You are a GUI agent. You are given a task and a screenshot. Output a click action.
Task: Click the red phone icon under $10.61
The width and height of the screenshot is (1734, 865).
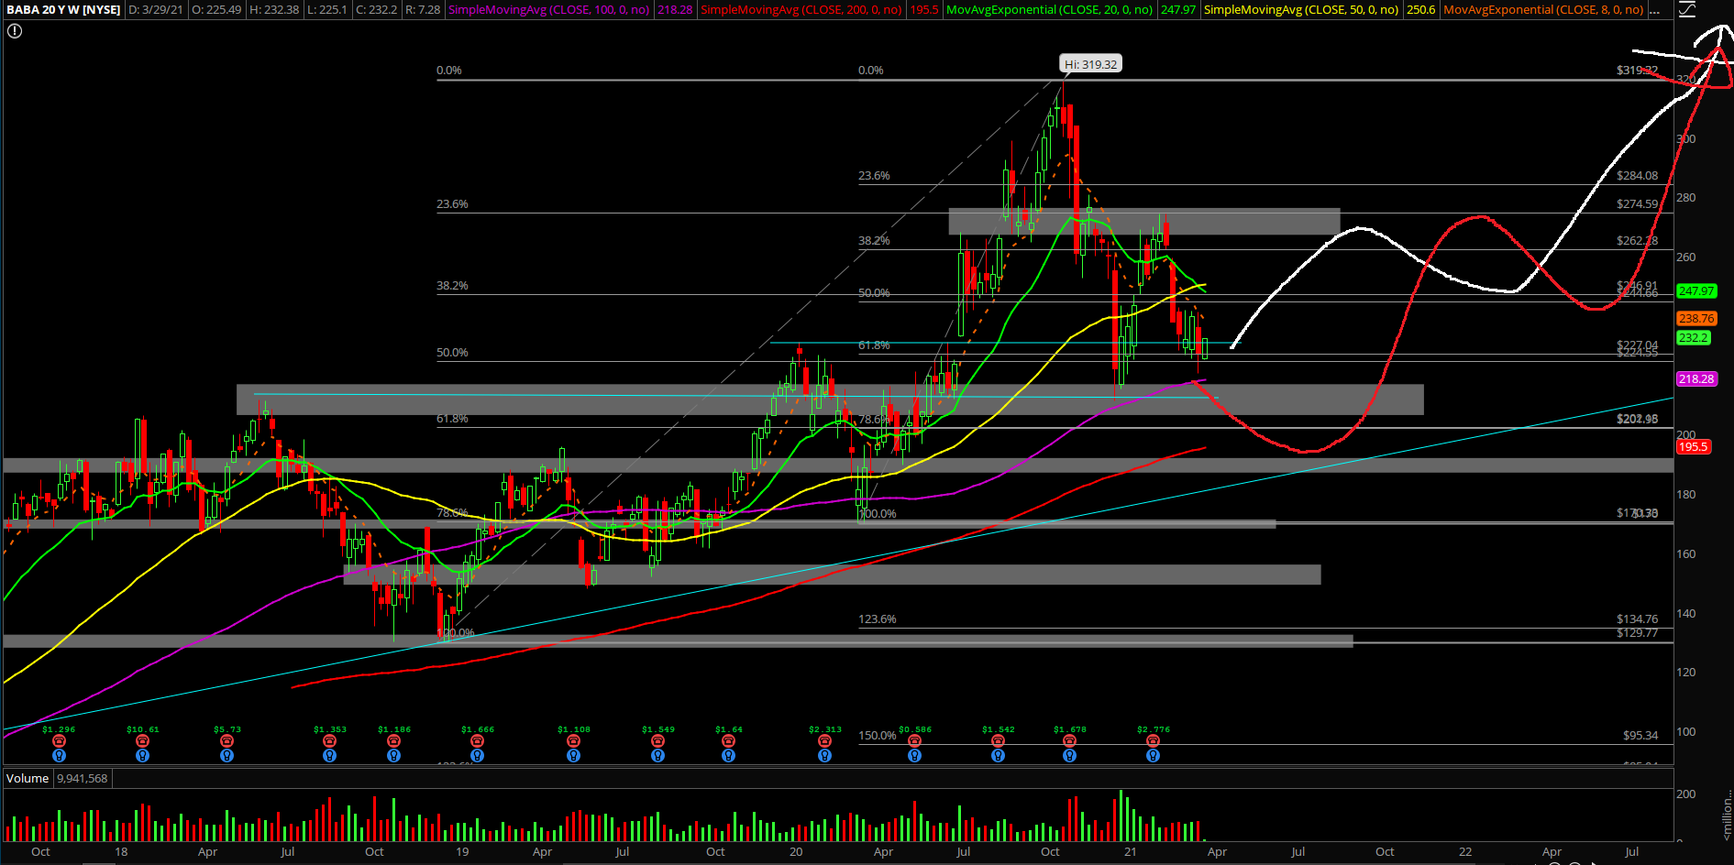click(x=142, y=741)
